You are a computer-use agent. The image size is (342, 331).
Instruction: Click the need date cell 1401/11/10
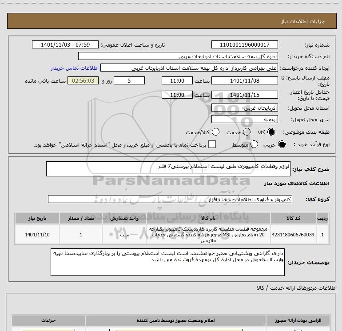37,235
